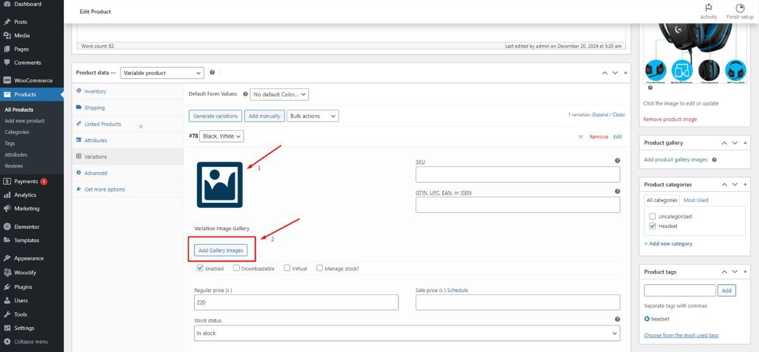The width and height of the screenshot is (759, 352).
Task: Open the Attributes product data tab
Action: point(96,140)
